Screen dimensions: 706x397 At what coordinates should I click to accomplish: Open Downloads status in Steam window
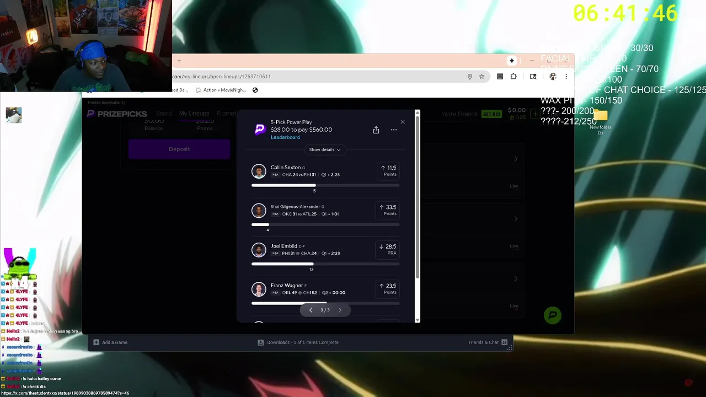(298, 342)
